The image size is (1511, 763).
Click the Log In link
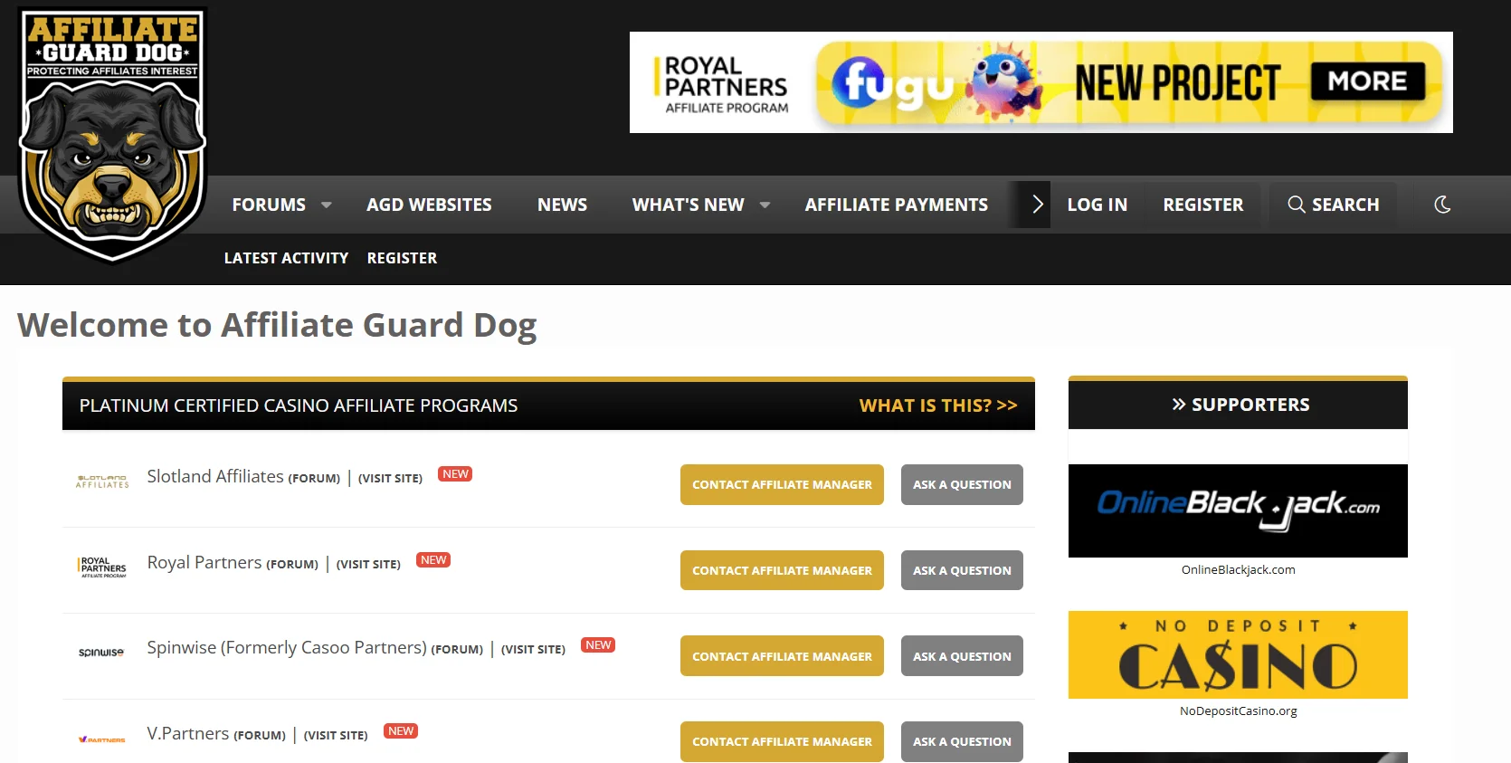coord(1097,205)
